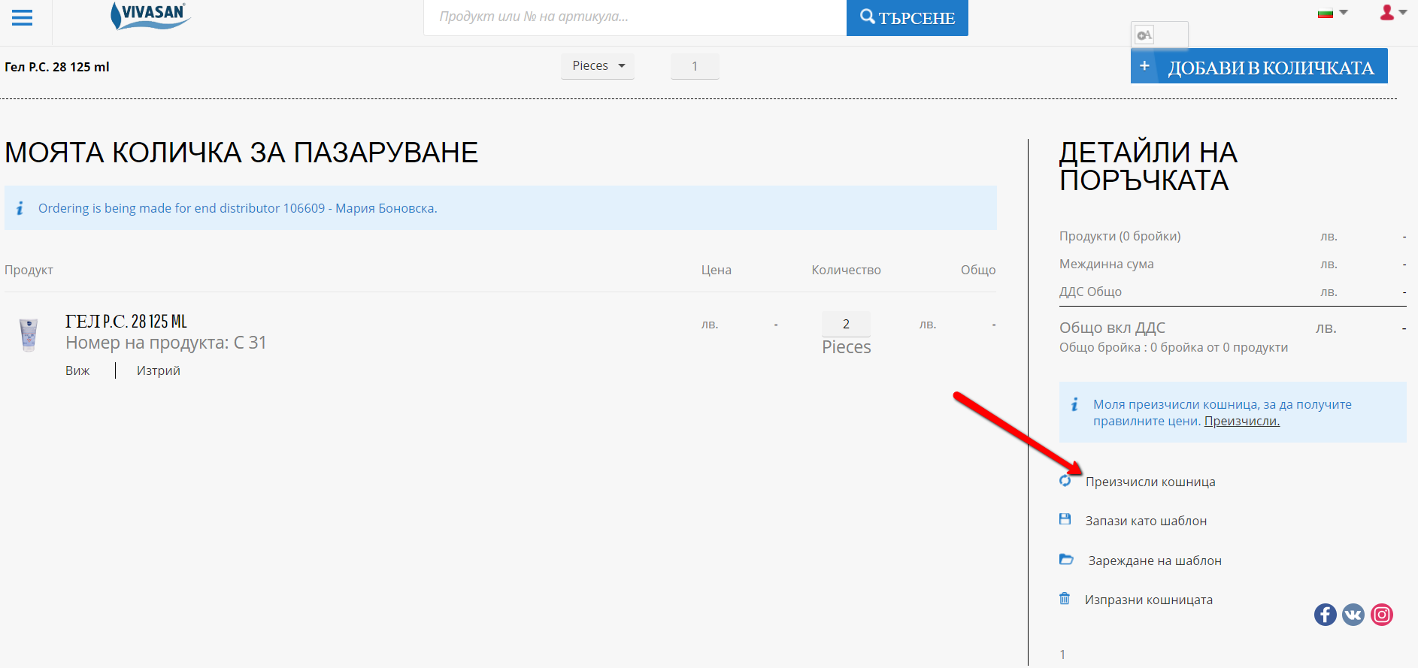
Task: Click 'Продукти (0 бройки)' label
Action: pyautogui.click(x=1120, y=236)
